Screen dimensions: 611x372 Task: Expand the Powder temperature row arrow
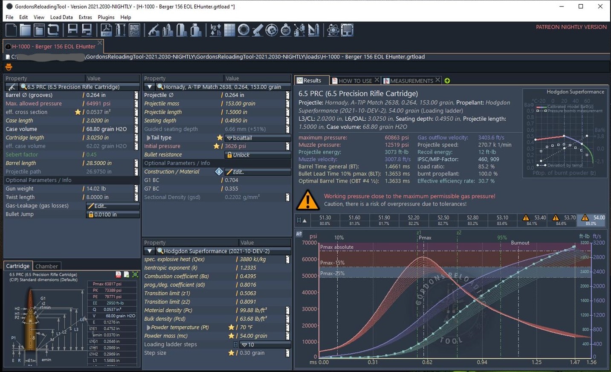(148, 327)
